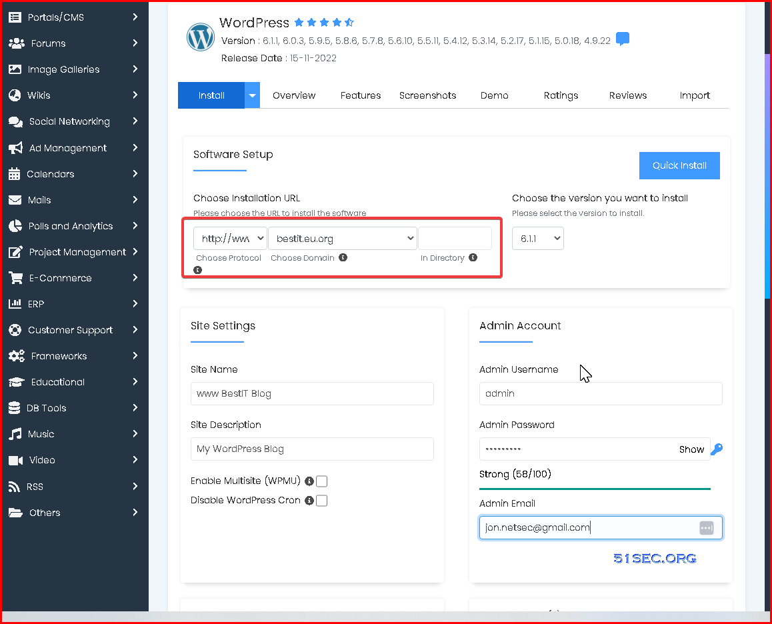The height and width of the screenshot is (624, 772).
Task: Click the Calendars icon in sidebar
Action: pyautogui.click(x=15, y=174)
